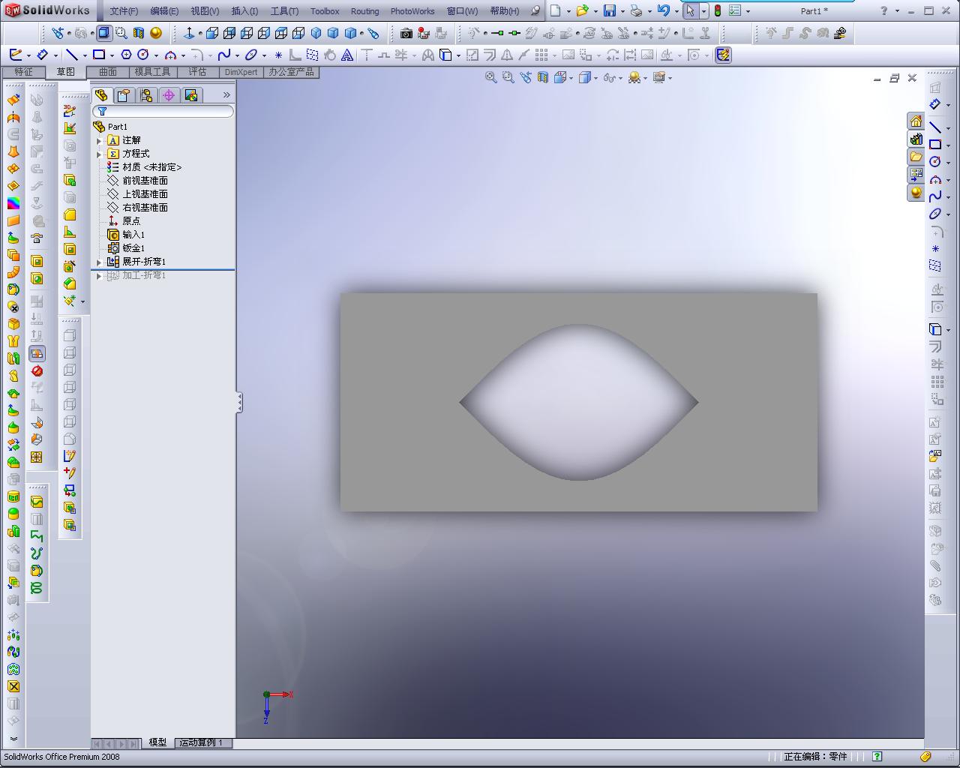This screenshot has height=768, width=960.
Task: Click the Rebuild traffic light icon
Action: click(717, 10)
